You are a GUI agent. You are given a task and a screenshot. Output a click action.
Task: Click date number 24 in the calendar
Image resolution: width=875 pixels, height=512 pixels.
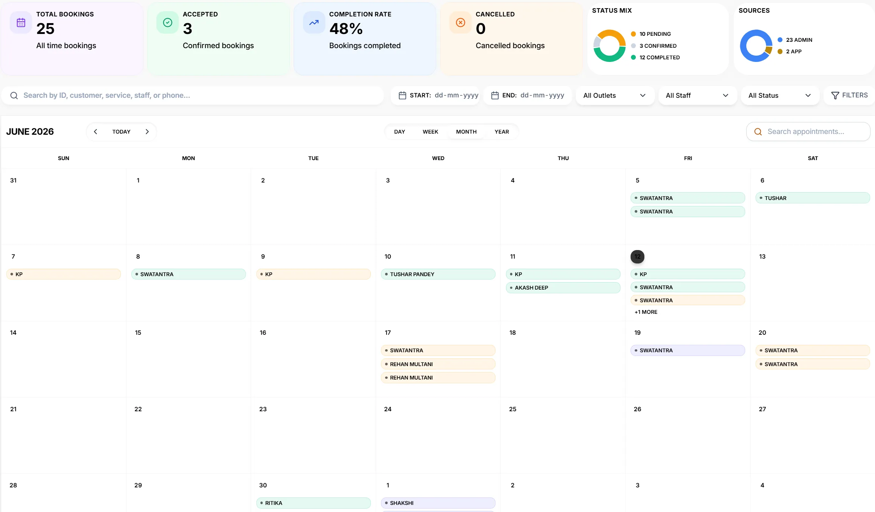click(x=388, y=409)
